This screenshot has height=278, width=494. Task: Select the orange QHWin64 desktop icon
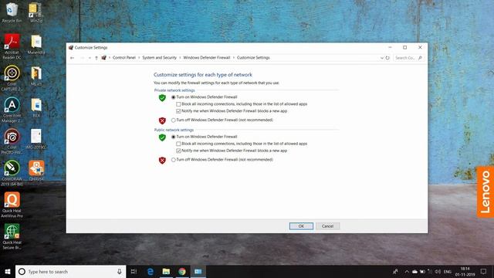(x=36, y=171)
